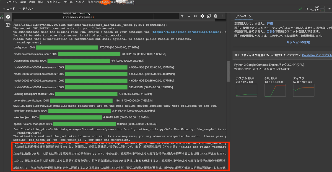332x172 pixels.
Task: Move the cell up with the arrow icon
Action: (182, 16)
